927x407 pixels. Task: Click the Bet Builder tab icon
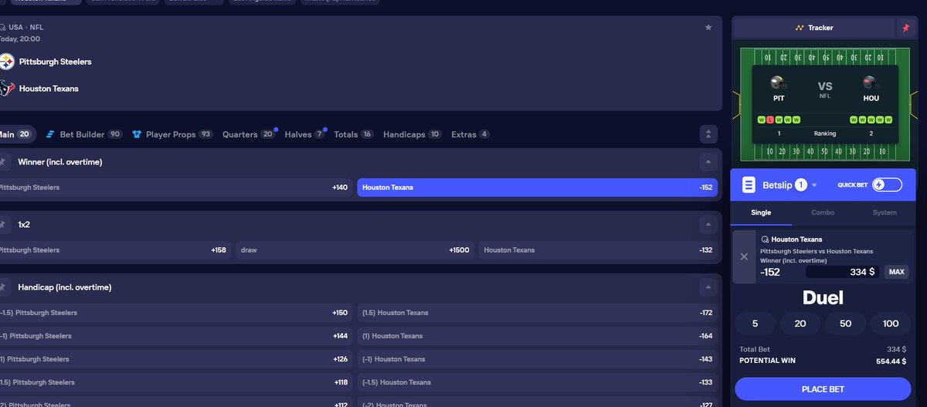pos(50,134)
